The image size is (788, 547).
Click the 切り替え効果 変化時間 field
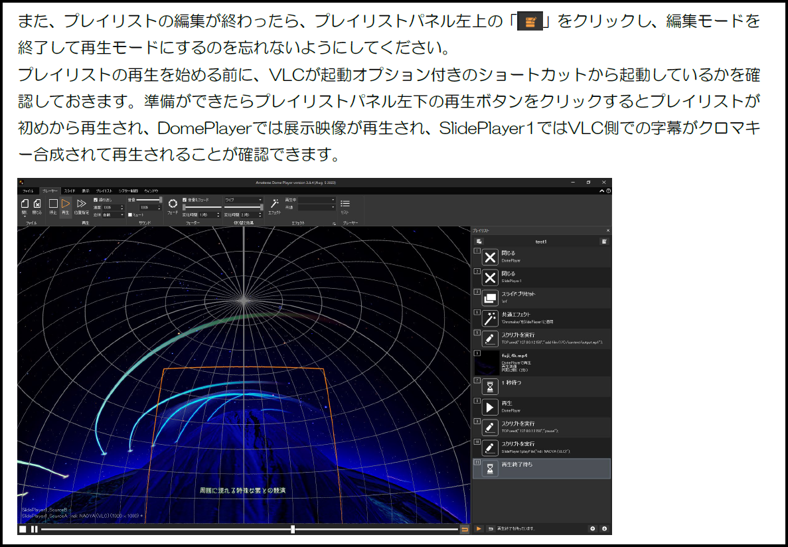(250, 214)
